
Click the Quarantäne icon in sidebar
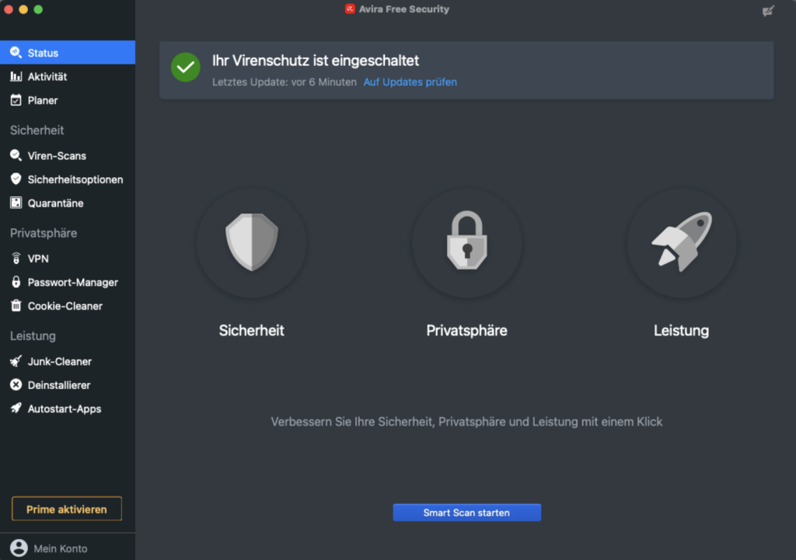tap(16, 203)
